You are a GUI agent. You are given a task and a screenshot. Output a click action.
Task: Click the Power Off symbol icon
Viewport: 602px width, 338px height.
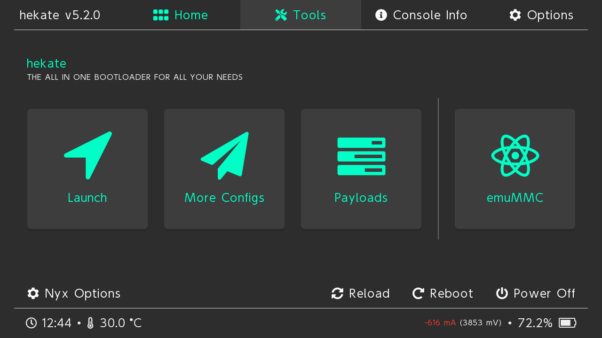pos(502,293)
